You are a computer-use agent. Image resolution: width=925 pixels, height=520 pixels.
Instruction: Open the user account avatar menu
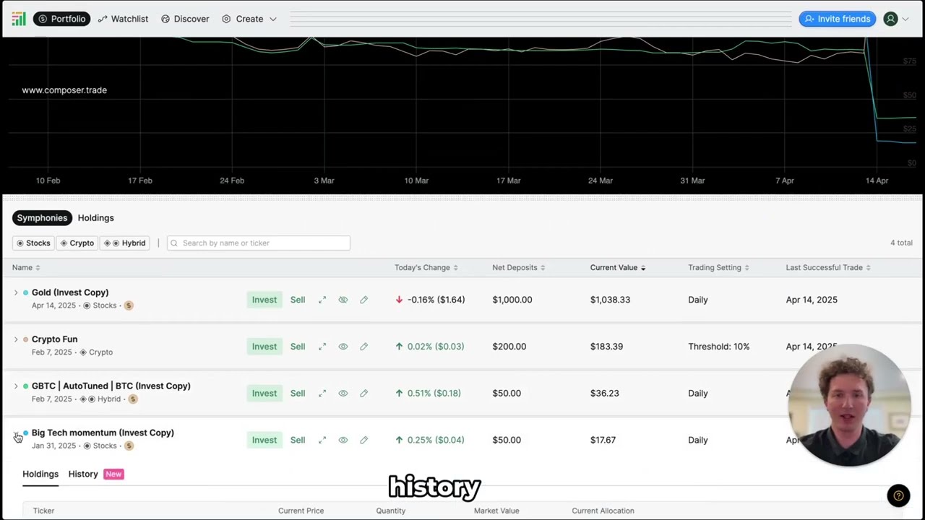(x=890, y=19)
